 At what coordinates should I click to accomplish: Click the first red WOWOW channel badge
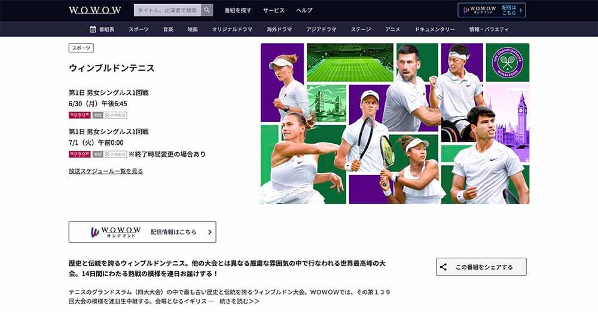point(80,115)
